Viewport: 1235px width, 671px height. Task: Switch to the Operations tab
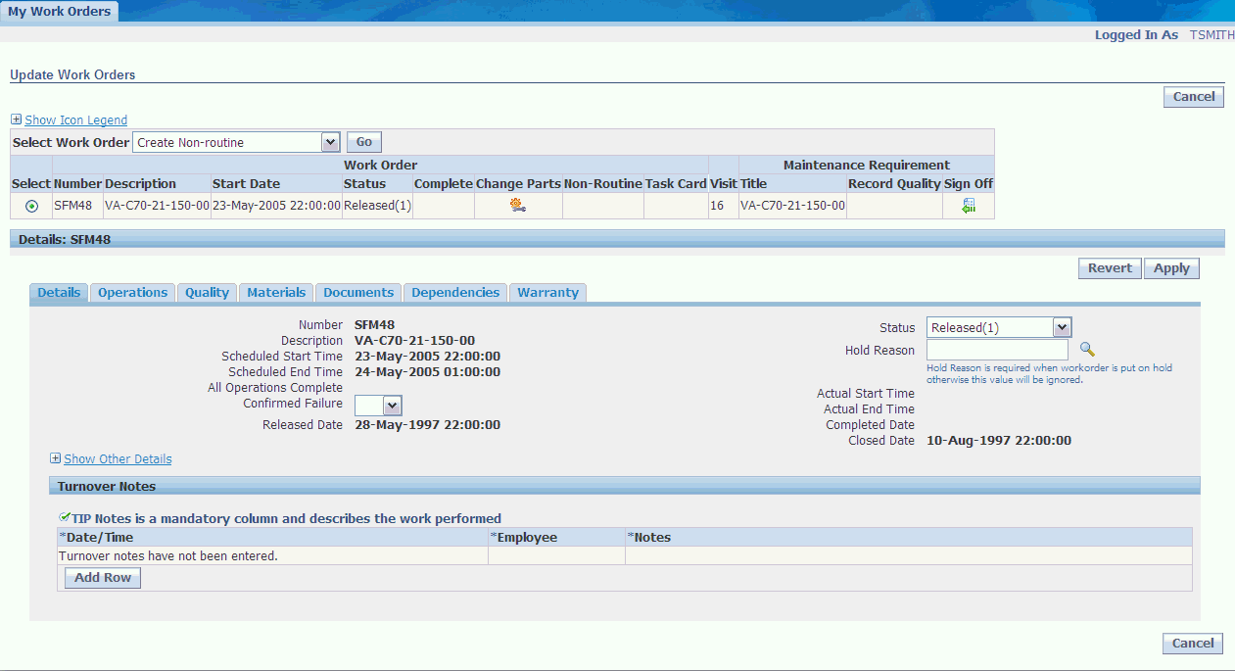click(132, 292)
